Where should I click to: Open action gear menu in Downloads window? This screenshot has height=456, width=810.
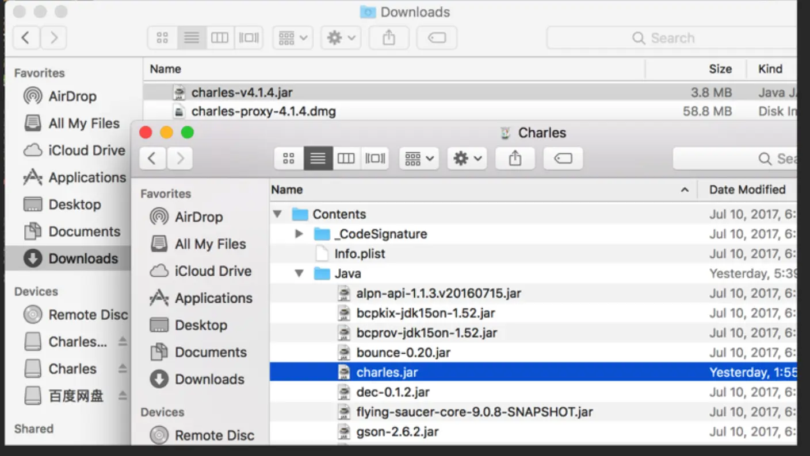341,38
